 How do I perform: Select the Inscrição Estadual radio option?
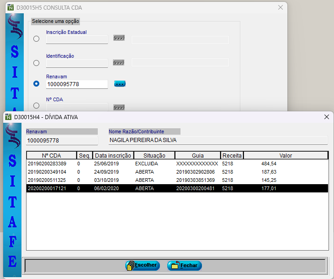coord(37,39)
